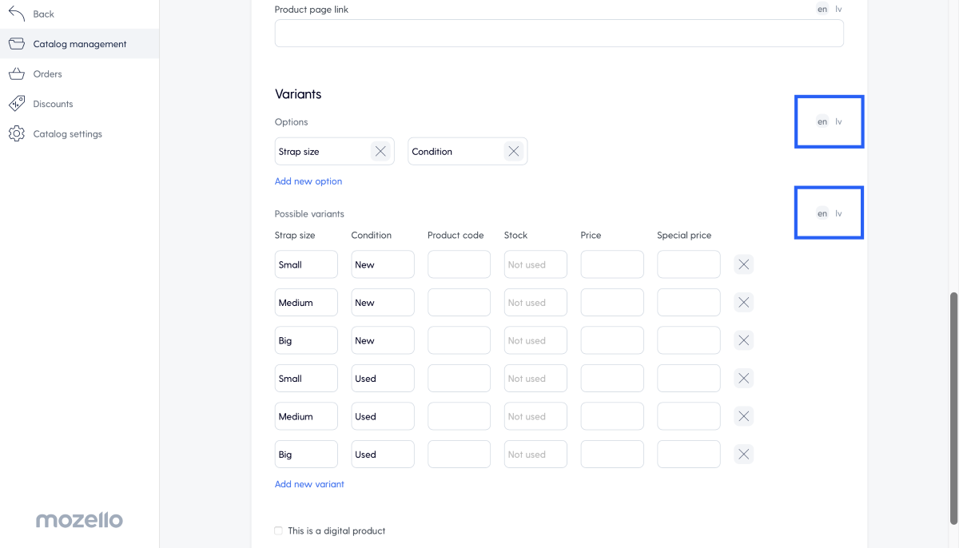
Task: Open Catalog management section
Action: coord(80,44)
